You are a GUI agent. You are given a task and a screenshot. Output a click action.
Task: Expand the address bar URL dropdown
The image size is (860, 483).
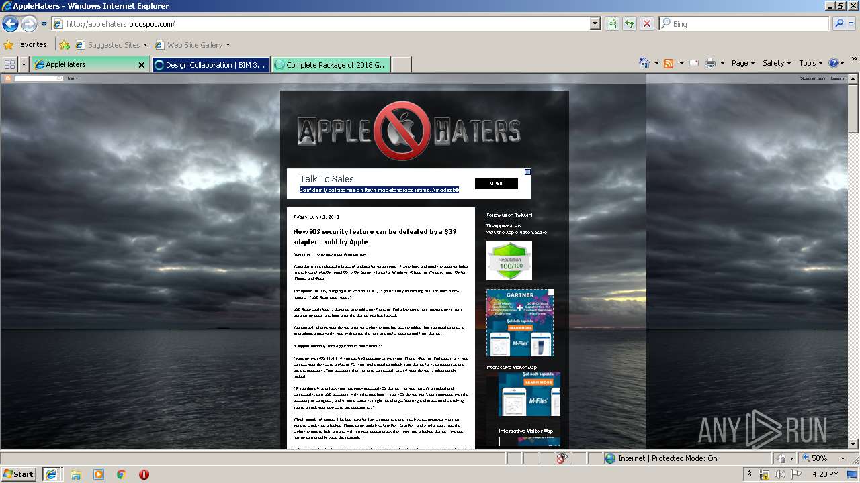595,23
